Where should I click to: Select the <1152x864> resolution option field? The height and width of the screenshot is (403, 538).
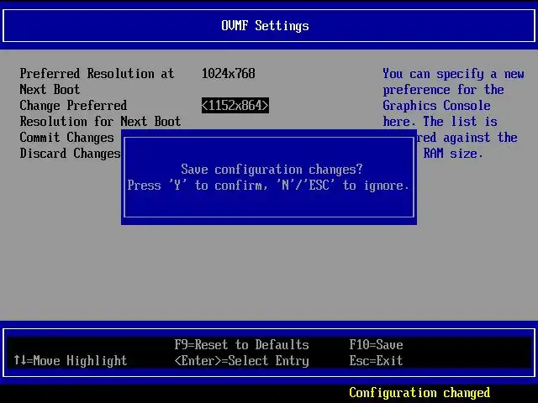(x=235, y=105)
